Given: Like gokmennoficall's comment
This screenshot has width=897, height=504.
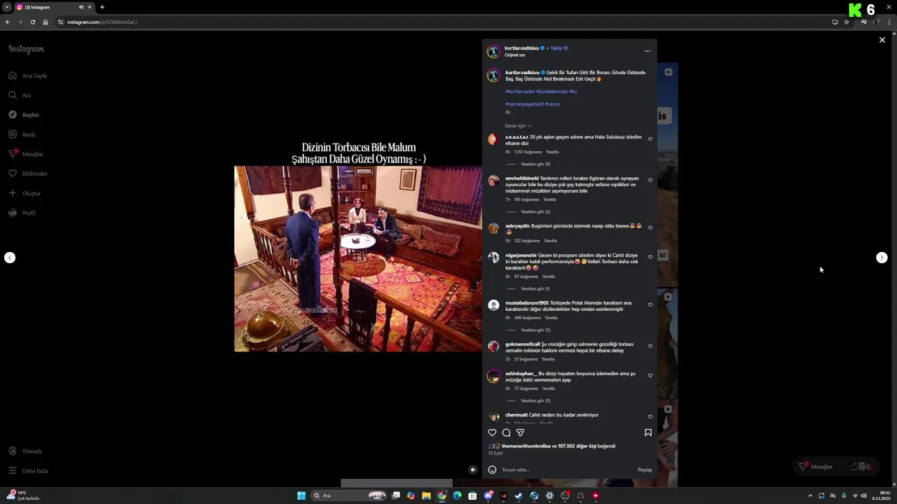Looking at the screenshot, I should [x=650, y=346].
